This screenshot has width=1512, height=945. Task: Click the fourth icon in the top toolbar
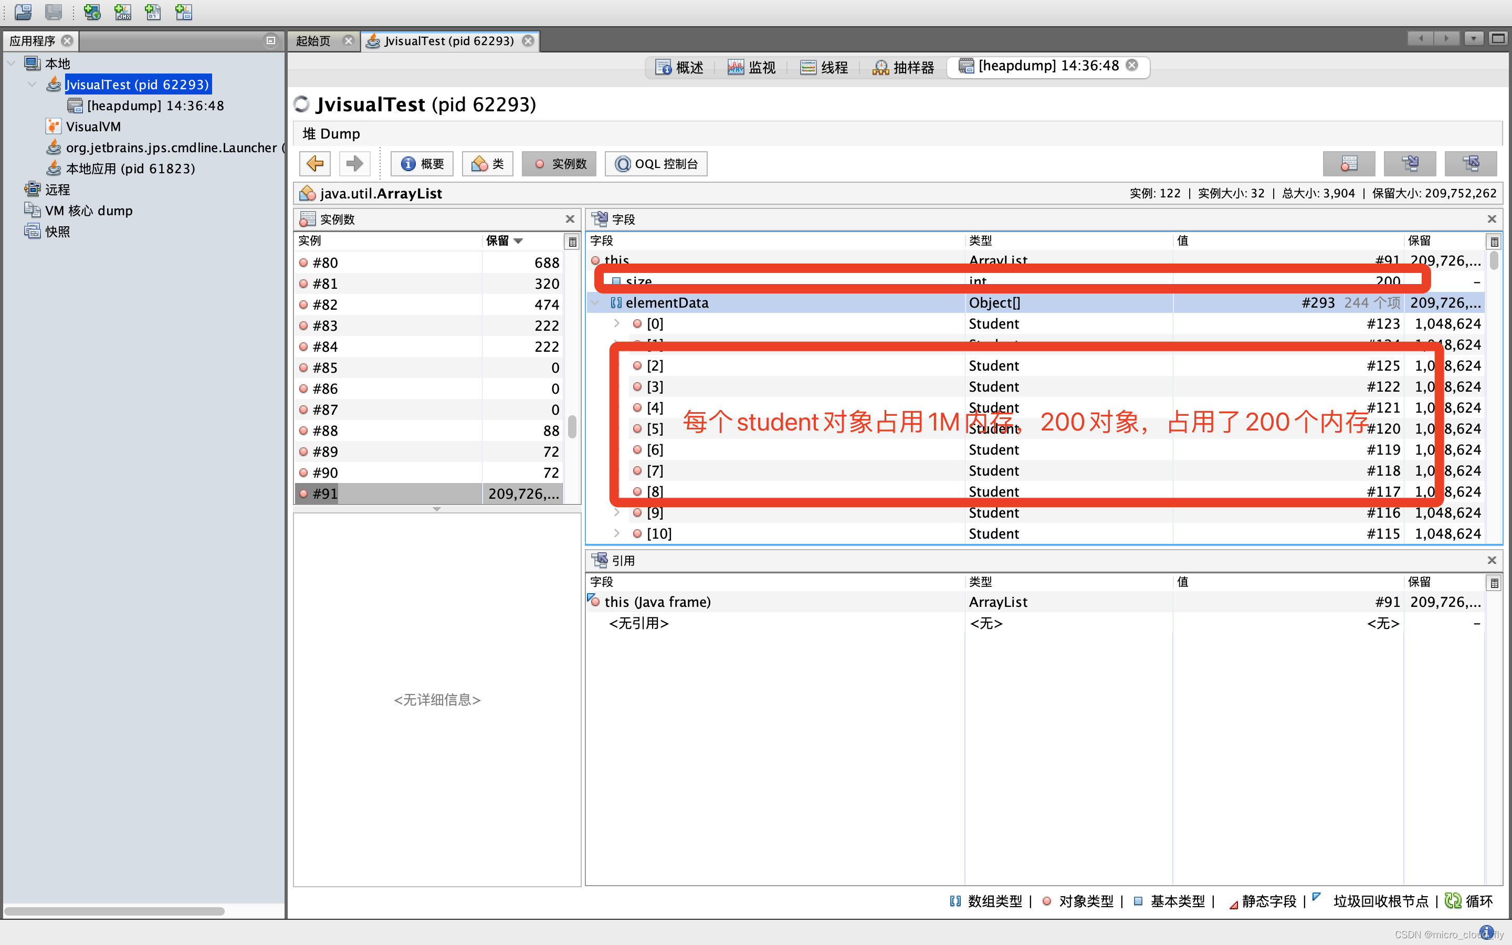(123, 12)
